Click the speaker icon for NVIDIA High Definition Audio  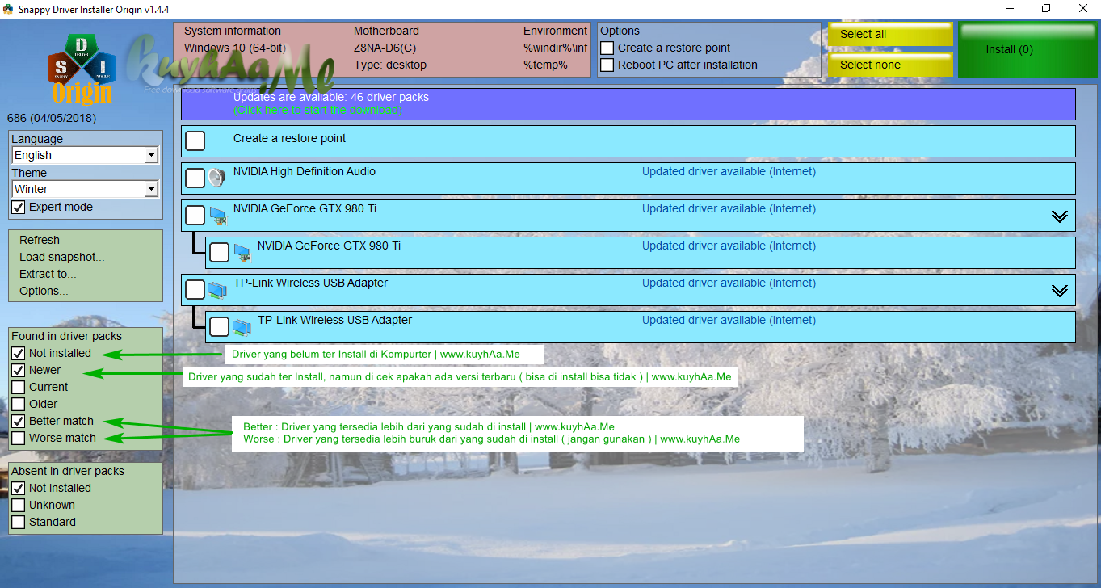[216, 178]
